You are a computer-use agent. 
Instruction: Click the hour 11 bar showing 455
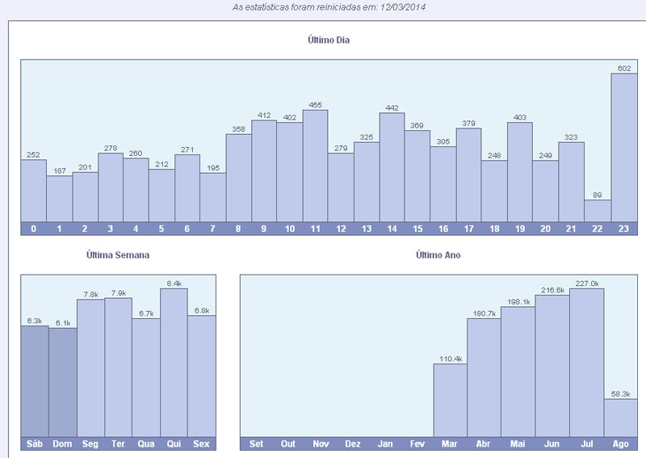pos(315,166)
